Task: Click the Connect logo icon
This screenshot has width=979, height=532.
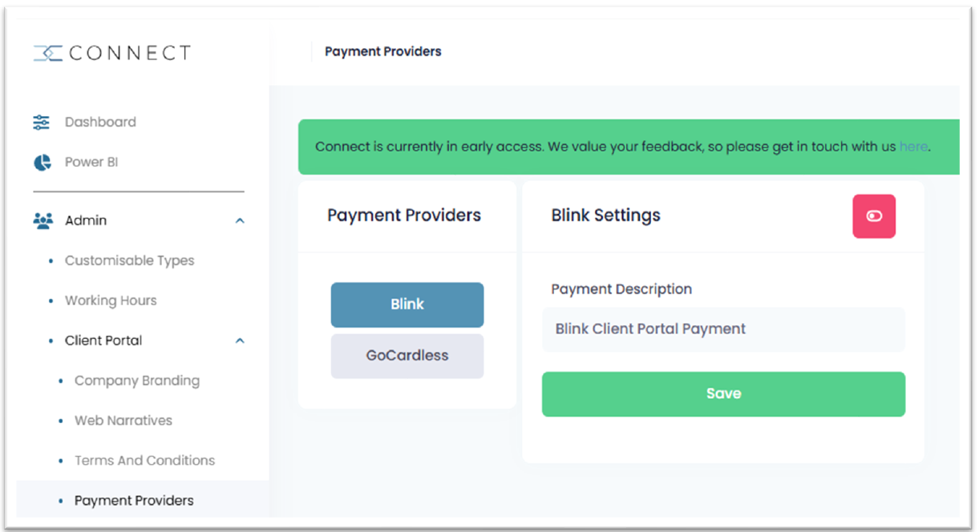Action: click(47, 53)
